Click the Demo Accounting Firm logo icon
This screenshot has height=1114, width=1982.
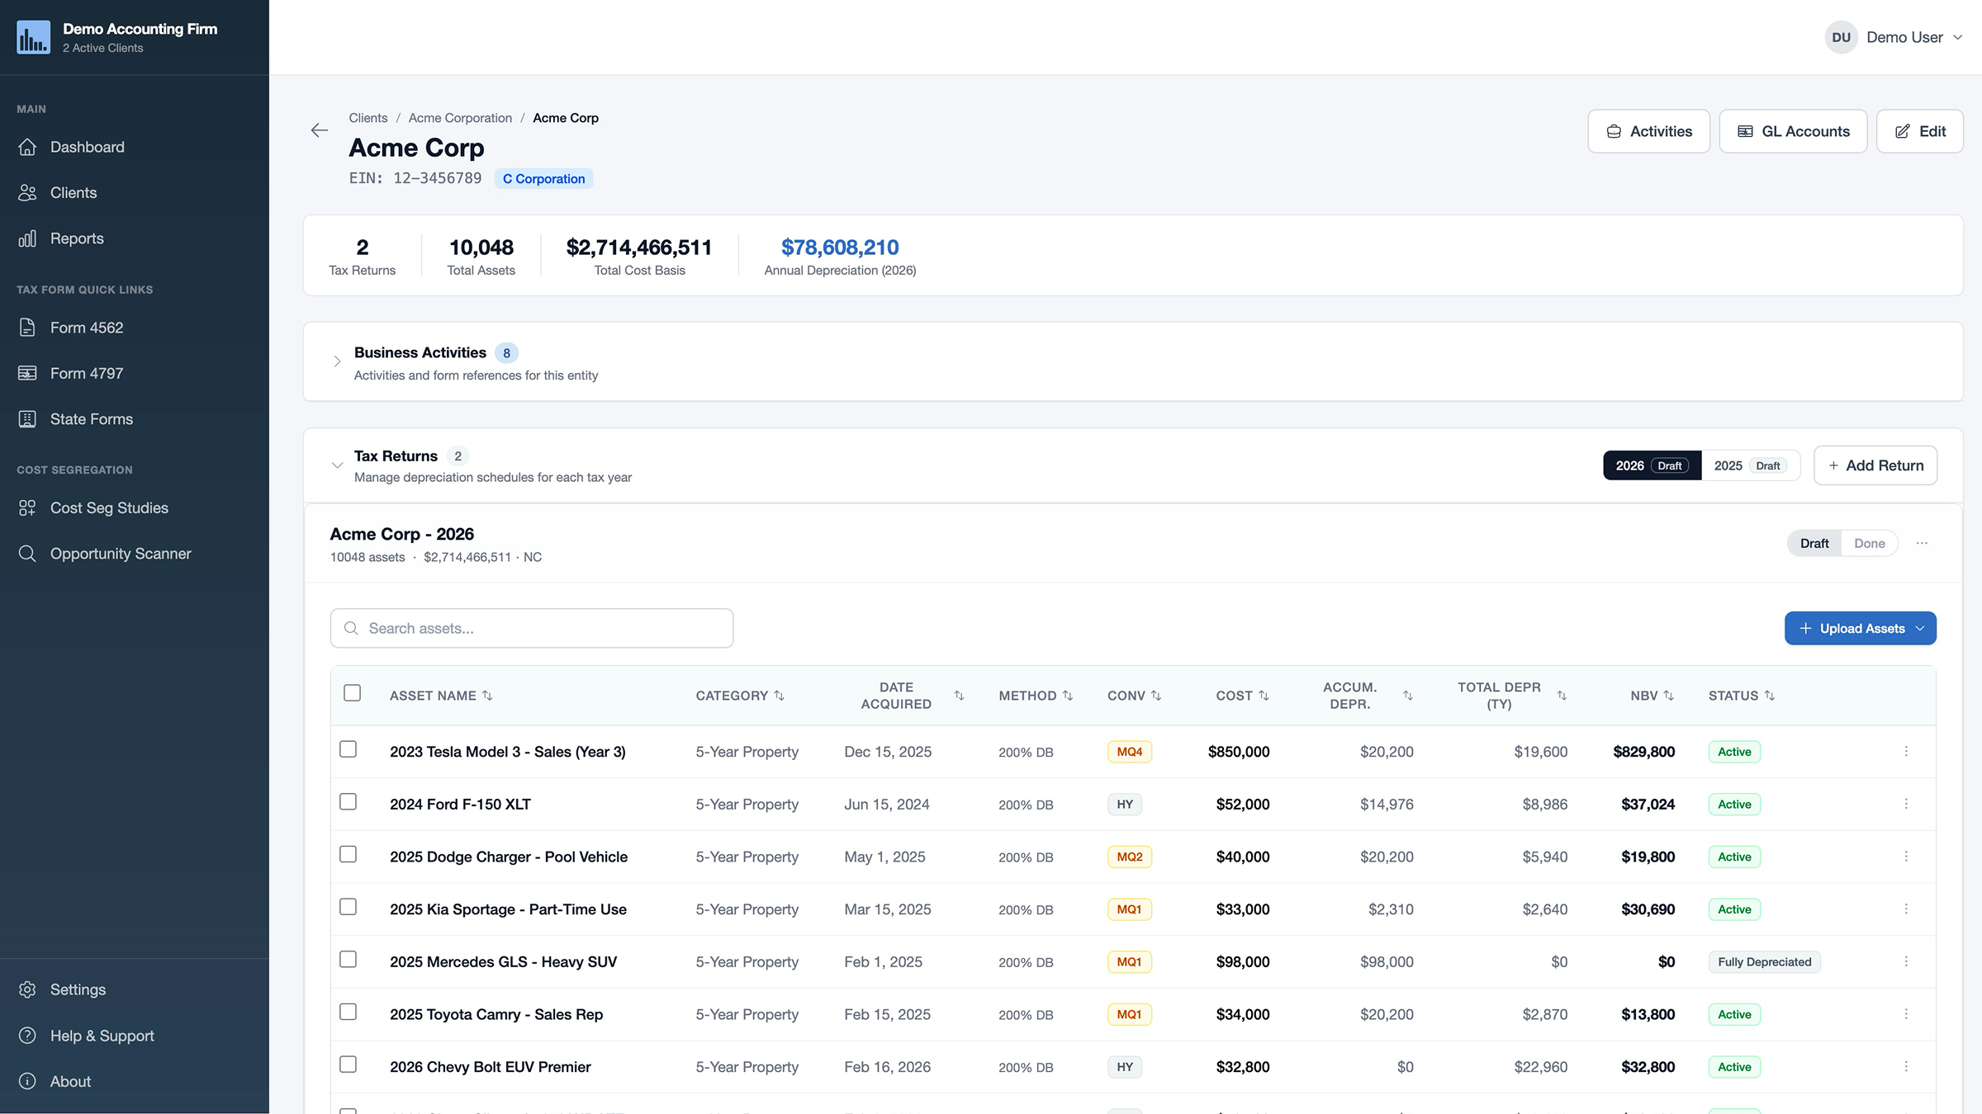click(33, 37)
